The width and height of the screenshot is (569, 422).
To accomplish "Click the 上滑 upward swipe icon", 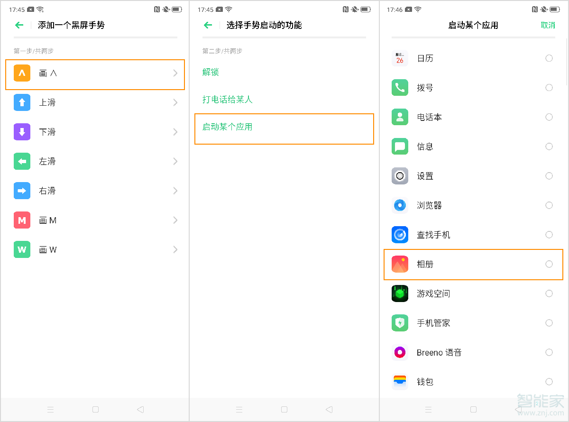I will 21,102.
